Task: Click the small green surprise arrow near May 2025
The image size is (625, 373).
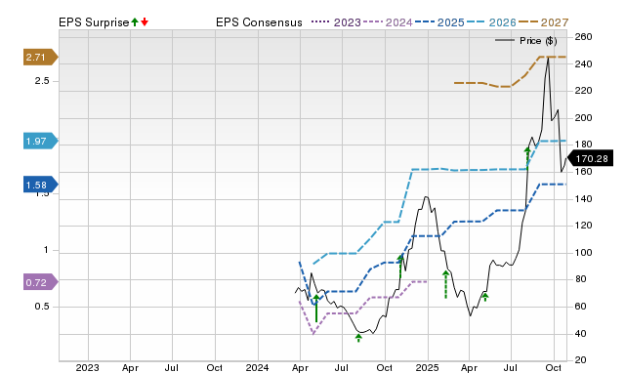Action: coord(485,297)
